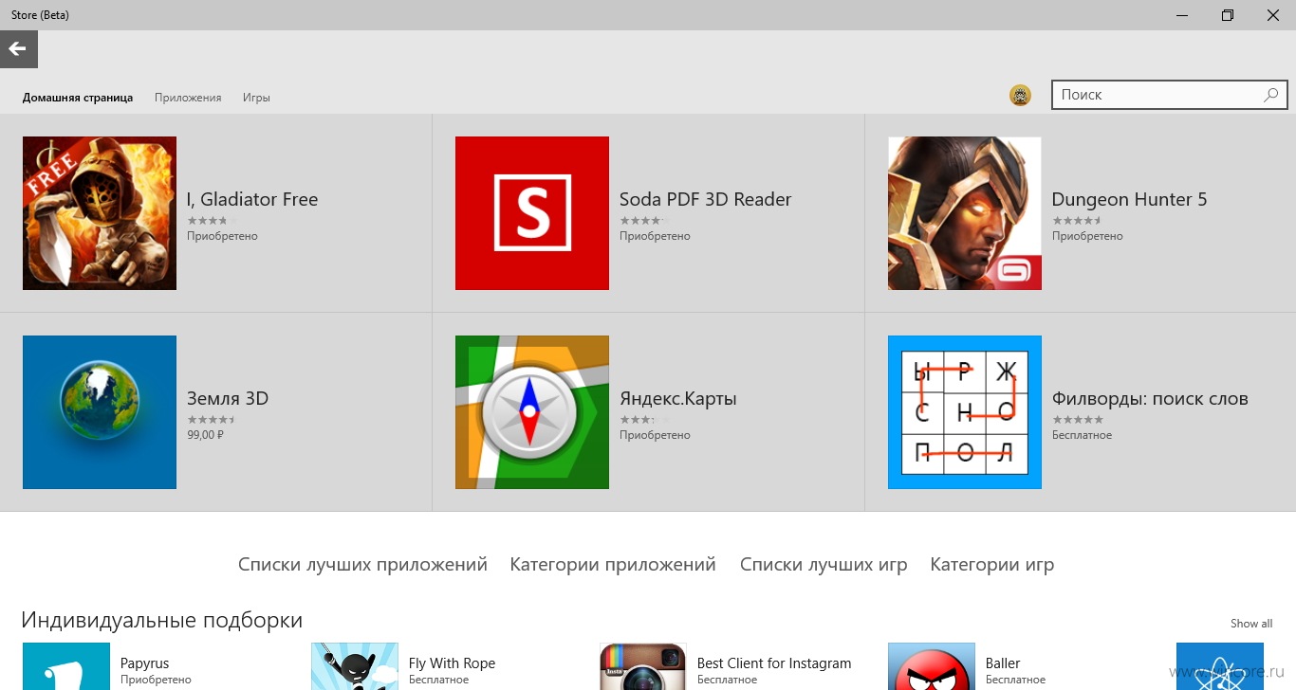Close the Store (Beta) window
The image size is (1296, 690).
[x=1273, y=15]
